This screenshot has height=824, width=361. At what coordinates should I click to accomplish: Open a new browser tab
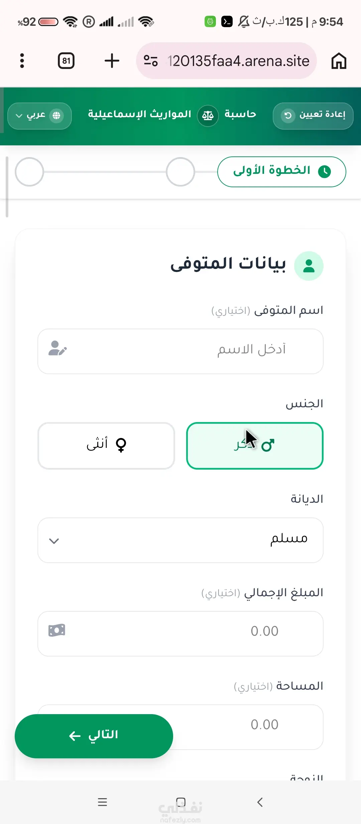(112, 61)
